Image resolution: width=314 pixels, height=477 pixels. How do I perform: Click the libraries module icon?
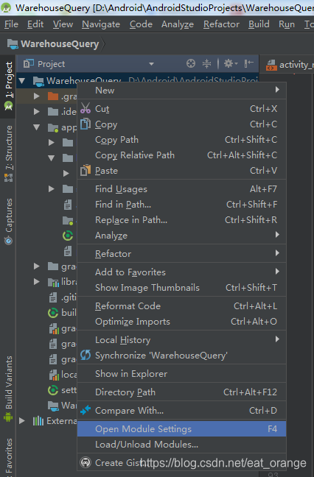coord(53,282)
